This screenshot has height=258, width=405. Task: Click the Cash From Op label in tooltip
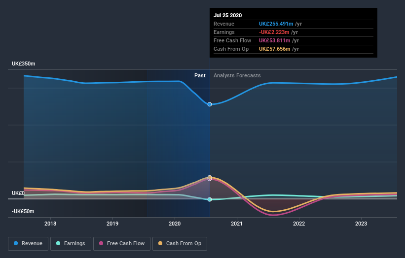(x=231, y=49)
